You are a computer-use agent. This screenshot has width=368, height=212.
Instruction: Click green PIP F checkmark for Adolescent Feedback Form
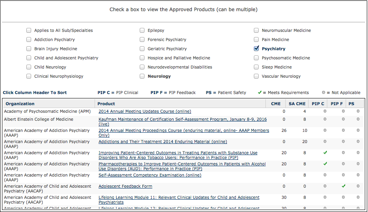coord(343,186)
